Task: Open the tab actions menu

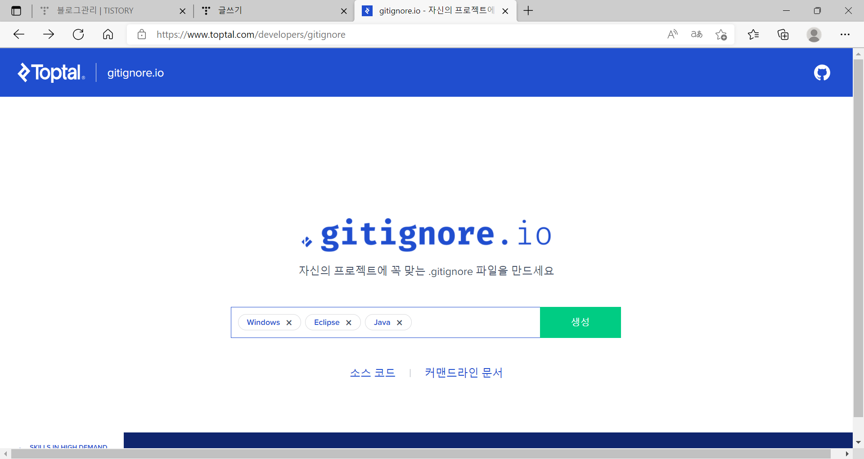Action: (16, 11)
